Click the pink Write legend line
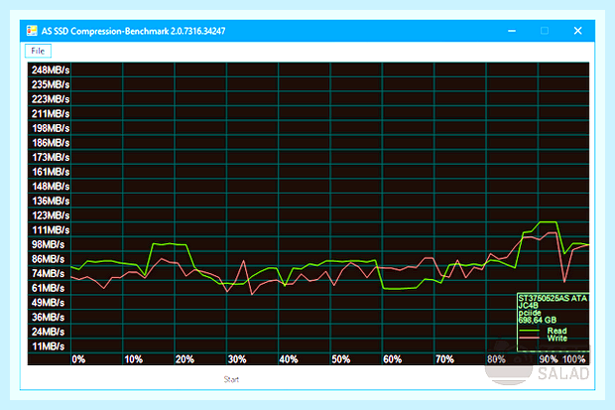 coord(529,339)
